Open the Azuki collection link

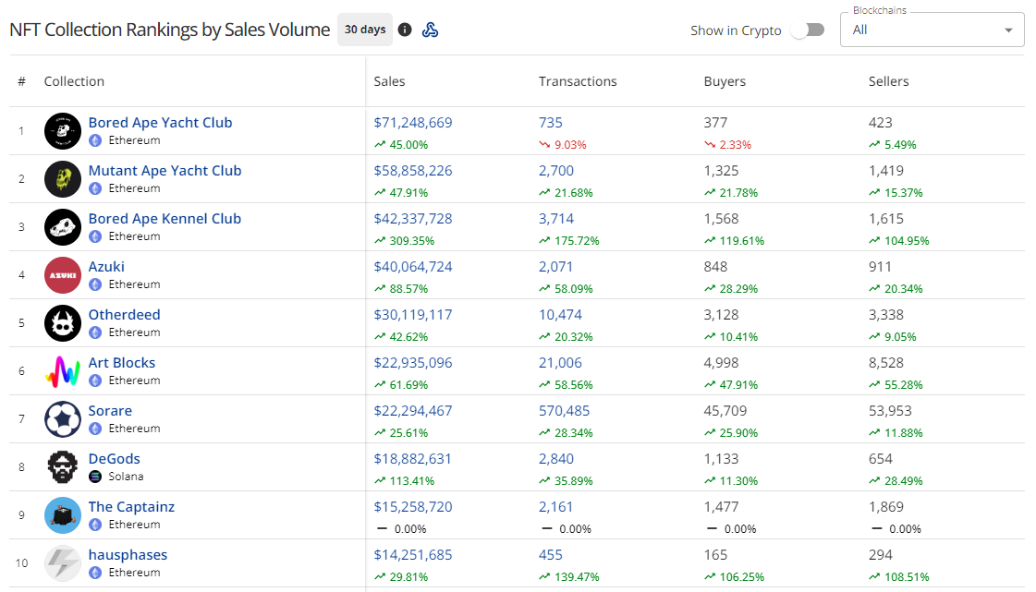click(106, 267)
